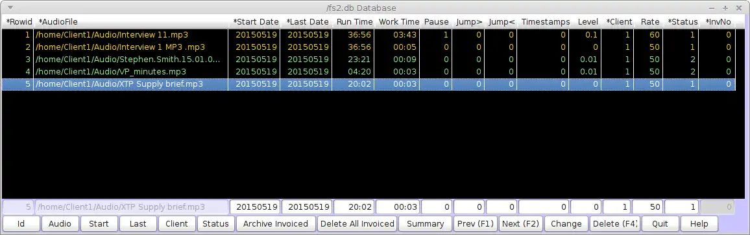This screenshot has width=750, height=235.
Task: Sort by the Start Date column header
Action: coord(256,22)
